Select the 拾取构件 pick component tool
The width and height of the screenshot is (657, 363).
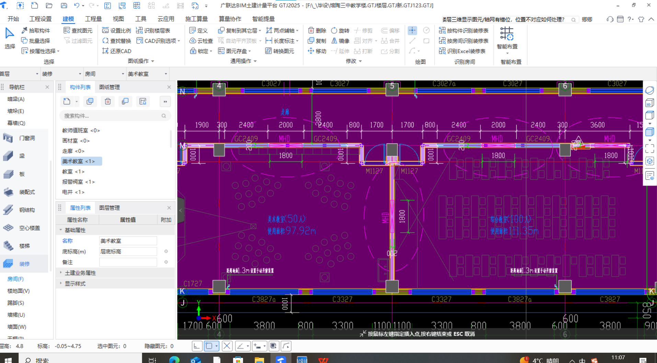tap(36, 30)
